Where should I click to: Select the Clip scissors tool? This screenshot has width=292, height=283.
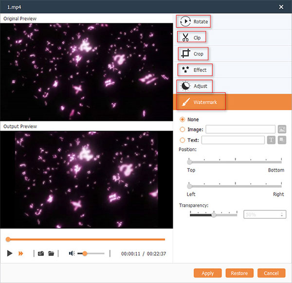click(x=191, y=37)
